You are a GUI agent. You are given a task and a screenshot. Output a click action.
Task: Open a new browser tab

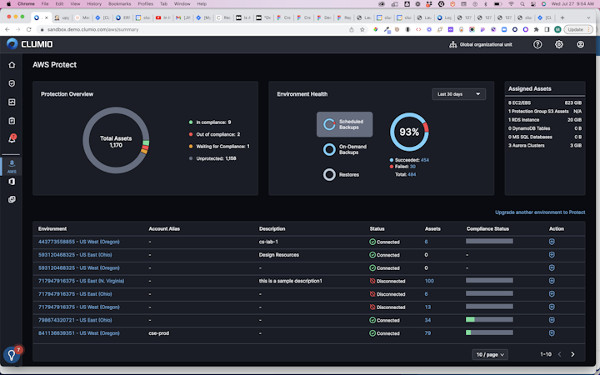[562, 17]
